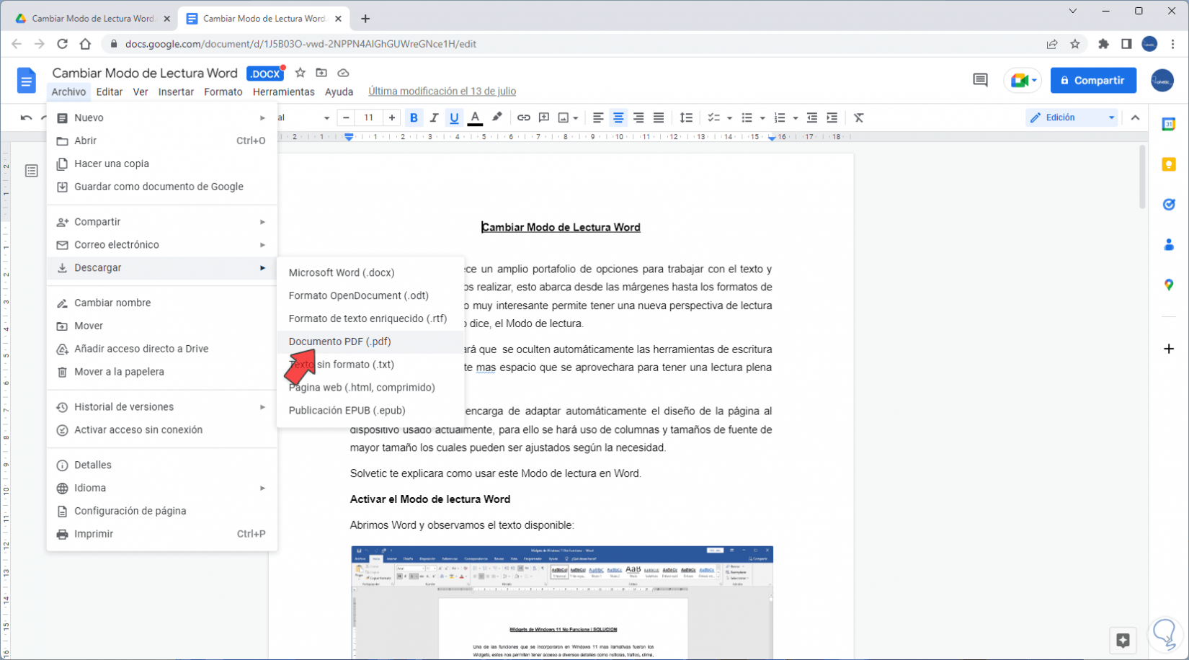Open Google Keep side panel
The height and width of the screenshot is (660, 1189).
pos(1169,165)
